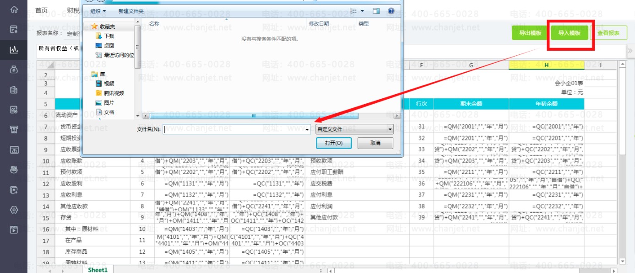Open the document import sidebar icon
The width and height of the screenshot is (635, 273).
point(14,190)
